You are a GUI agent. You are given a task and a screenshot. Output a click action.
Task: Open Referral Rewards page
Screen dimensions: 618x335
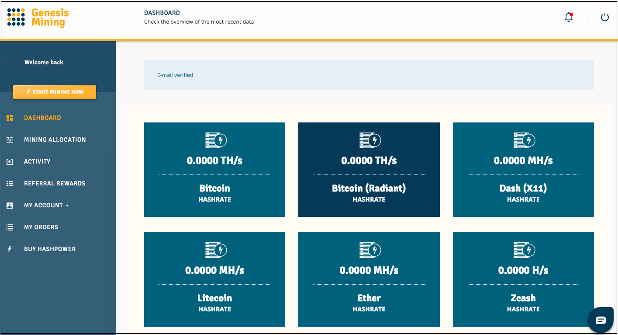pos(55,183)
